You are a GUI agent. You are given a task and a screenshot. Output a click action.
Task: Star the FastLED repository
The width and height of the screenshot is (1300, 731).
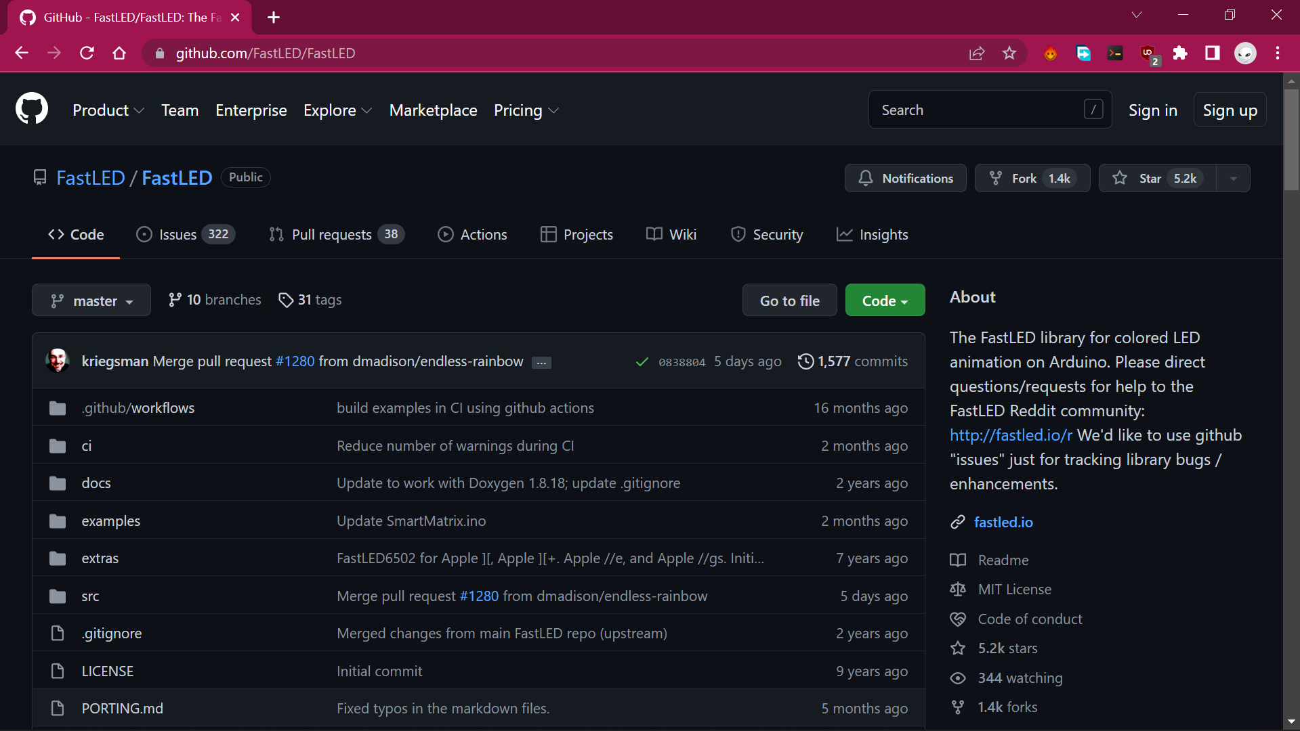pos(1158,178)
